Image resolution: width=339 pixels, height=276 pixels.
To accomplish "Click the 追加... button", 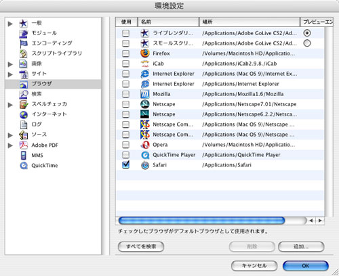I will 301,246.
